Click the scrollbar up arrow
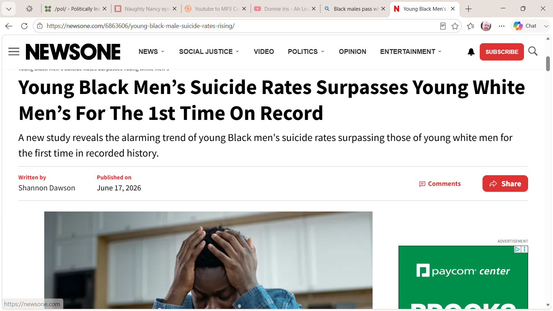Viewport: 553px width, 311px height. pyautogui.click(x=548, y=38)
